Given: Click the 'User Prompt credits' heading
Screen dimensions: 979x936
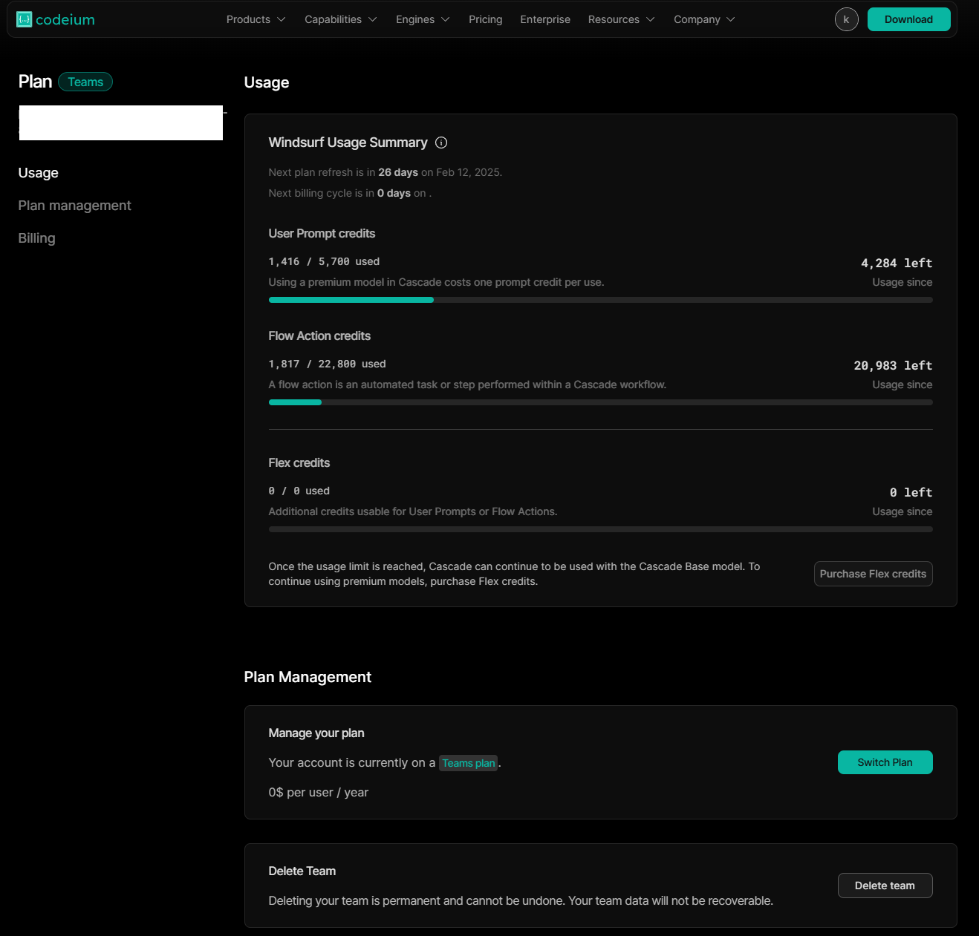Looking at the screenshot, I should (322, 233).
